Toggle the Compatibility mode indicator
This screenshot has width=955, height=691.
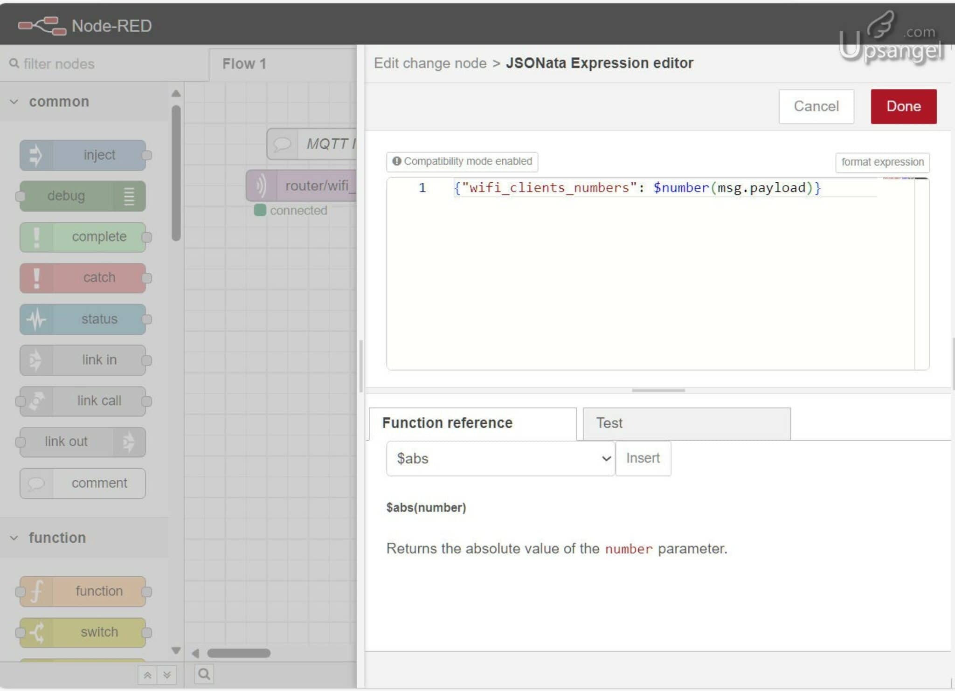[462, 161]
